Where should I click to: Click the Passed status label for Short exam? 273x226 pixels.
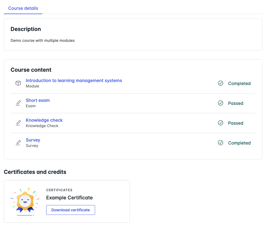click(x=236, y=103)
